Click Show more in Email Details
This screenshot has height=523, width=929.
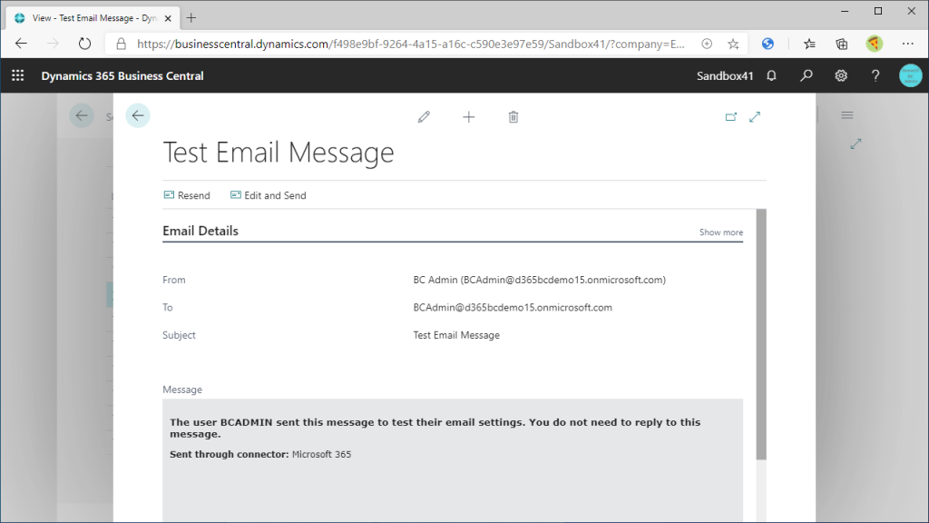point(721,232)
